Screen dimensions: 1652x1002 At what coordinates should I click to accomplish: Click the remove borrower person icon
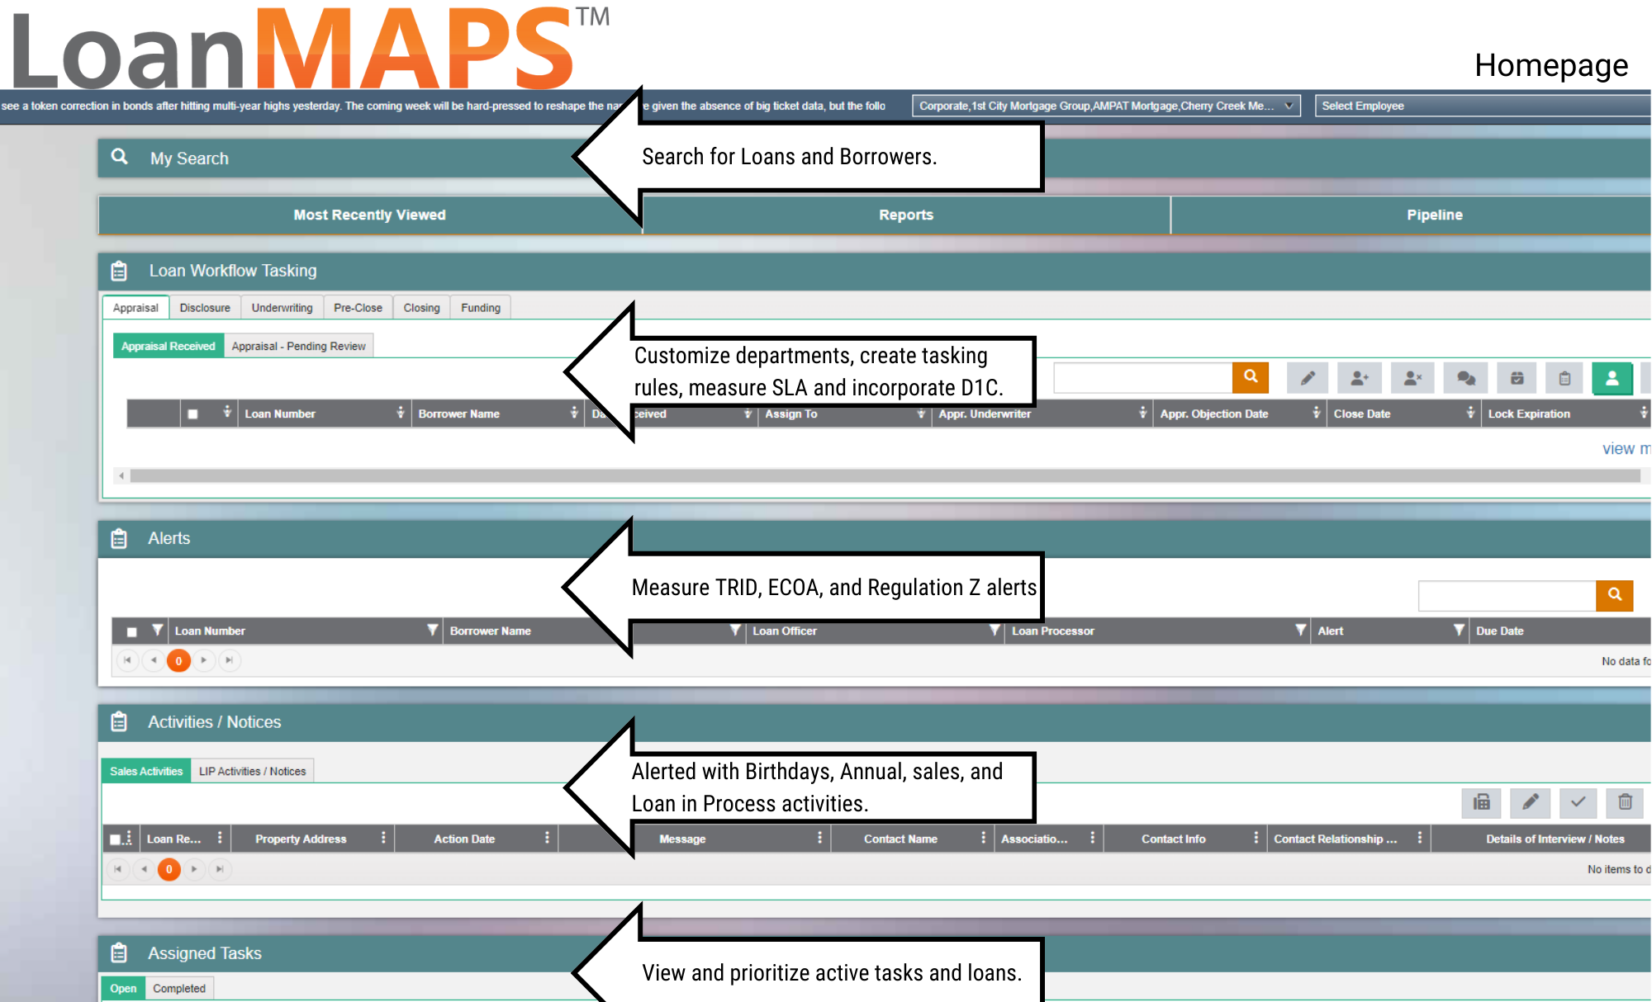tap(1412, 378)
